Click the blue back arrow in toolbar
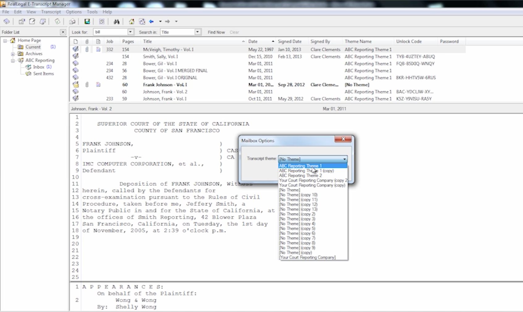 click(x=151, y=22)
